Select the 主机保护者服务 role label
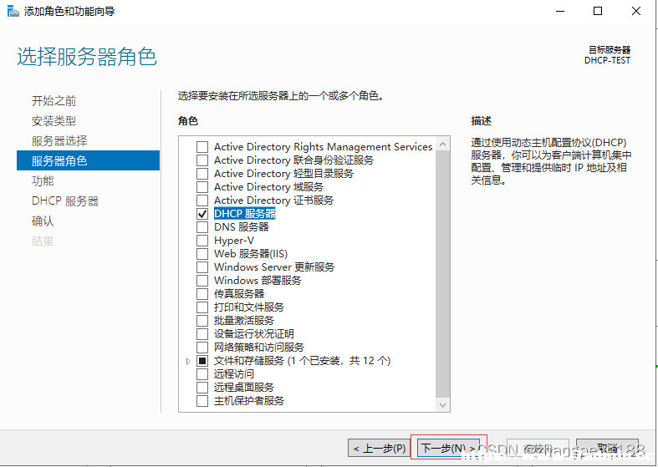 249,401
